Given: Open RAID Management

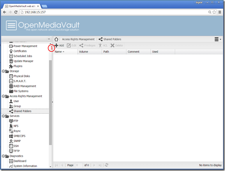Looking at the screenshot, I should coord(22,86).
